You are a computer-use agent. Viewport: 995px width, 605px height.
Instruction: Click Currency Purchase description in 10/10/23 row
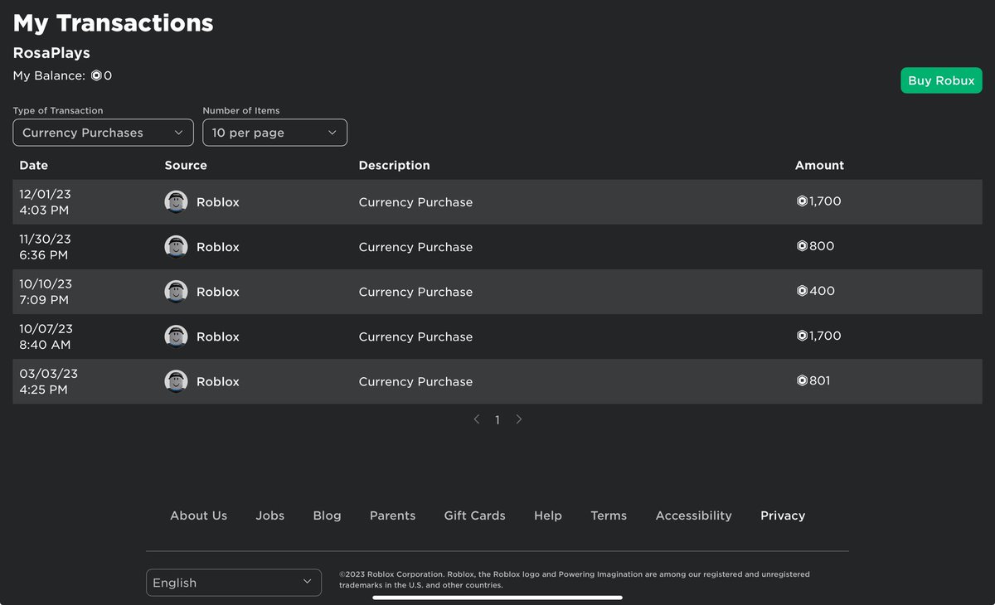[x=415, y=292]
